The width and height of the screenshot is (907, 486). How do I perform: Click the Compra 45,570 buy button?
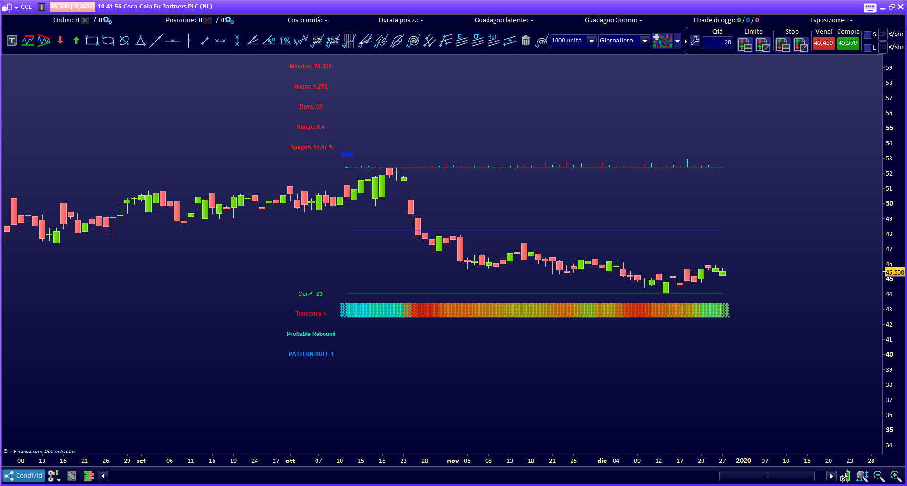click(847, 43)
